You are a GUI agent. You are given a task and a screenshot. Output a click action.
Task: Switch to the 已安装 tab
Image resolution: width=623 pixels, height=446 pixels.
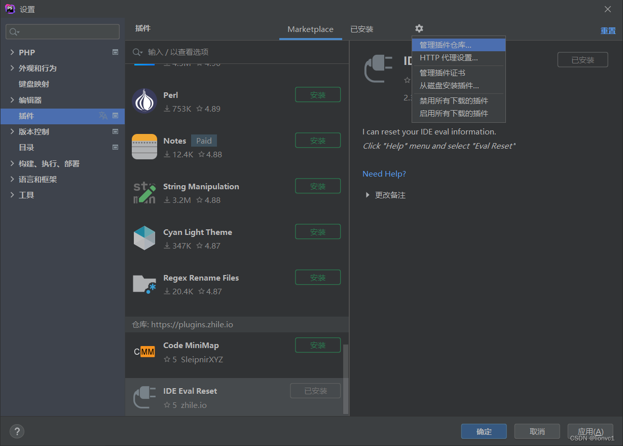(361, 29)
